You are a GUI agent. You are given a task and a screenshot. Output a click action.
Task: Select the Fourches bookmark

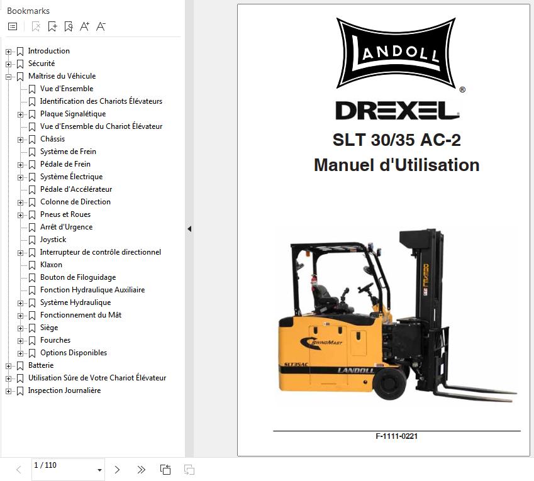coord(55,341)
